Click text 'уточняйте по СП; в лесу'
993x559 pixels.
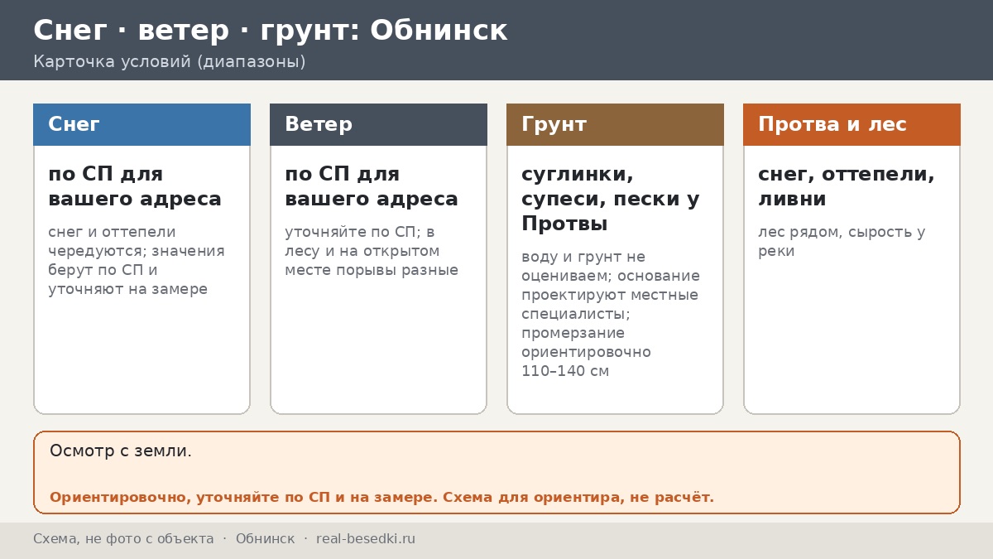pyautogui.click(x=360, y=241)
